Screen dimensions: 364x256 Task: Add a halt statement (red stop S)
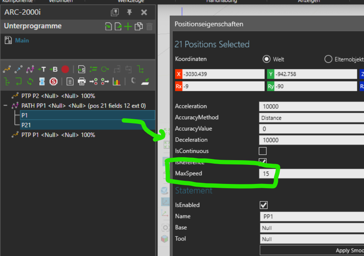click(x=54, y=81)
